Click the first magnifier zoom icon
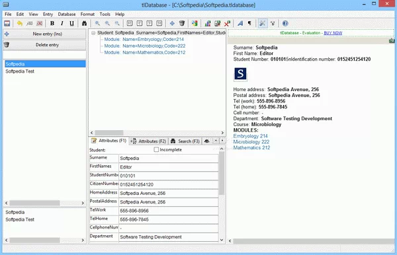Image resolution: width=397 pixels, height=255 pixels. pyautogui.click(x=97, y=24)
